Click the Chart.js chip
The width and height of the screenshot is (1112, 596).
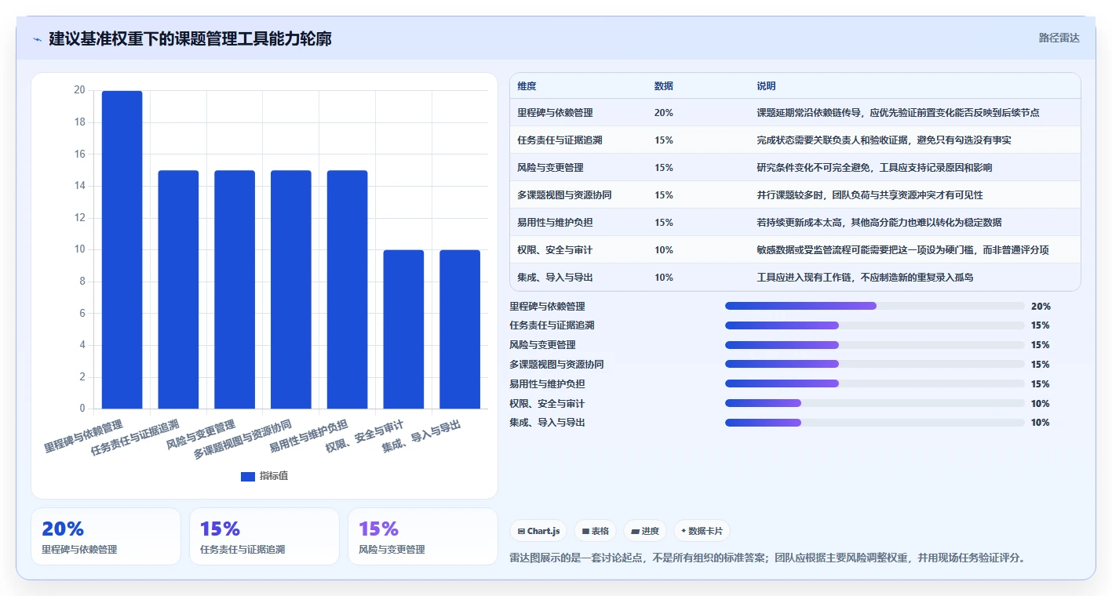(x=539, y=531)
